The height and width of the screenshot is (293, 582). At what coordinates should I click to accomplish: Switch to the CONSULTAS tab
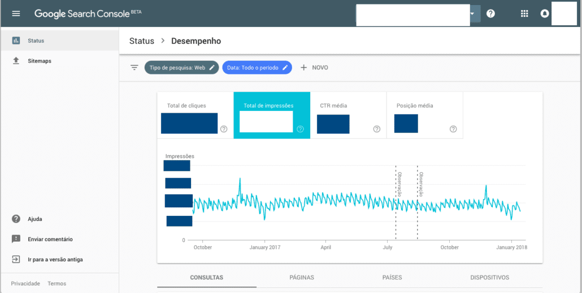(x=207, y=277)
